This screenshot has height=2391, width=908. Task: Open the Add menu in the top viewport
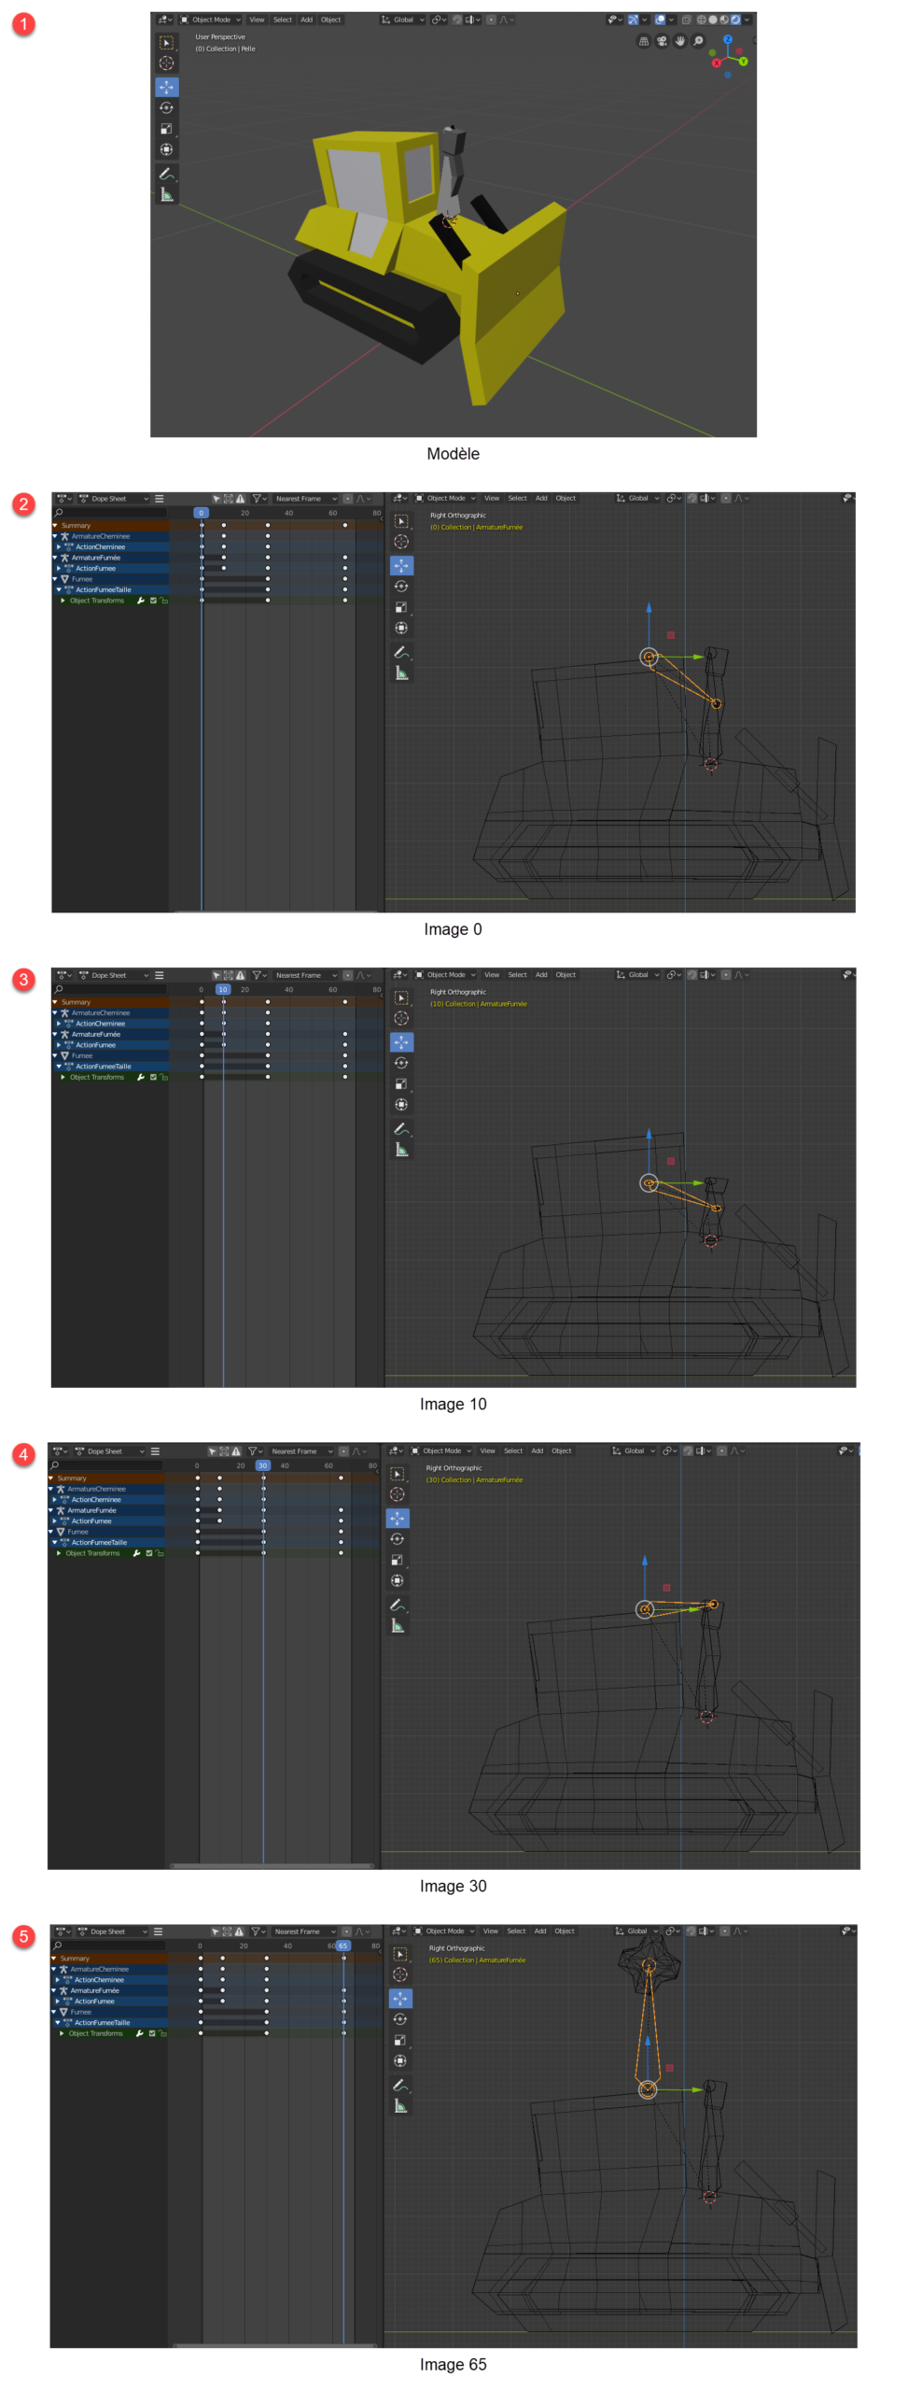coord(306,20)
